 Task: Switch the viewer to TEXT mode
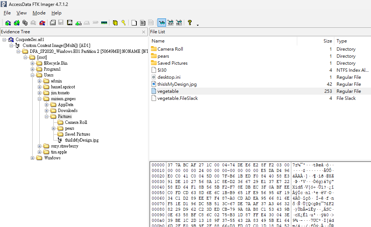(x=170, y=23)
